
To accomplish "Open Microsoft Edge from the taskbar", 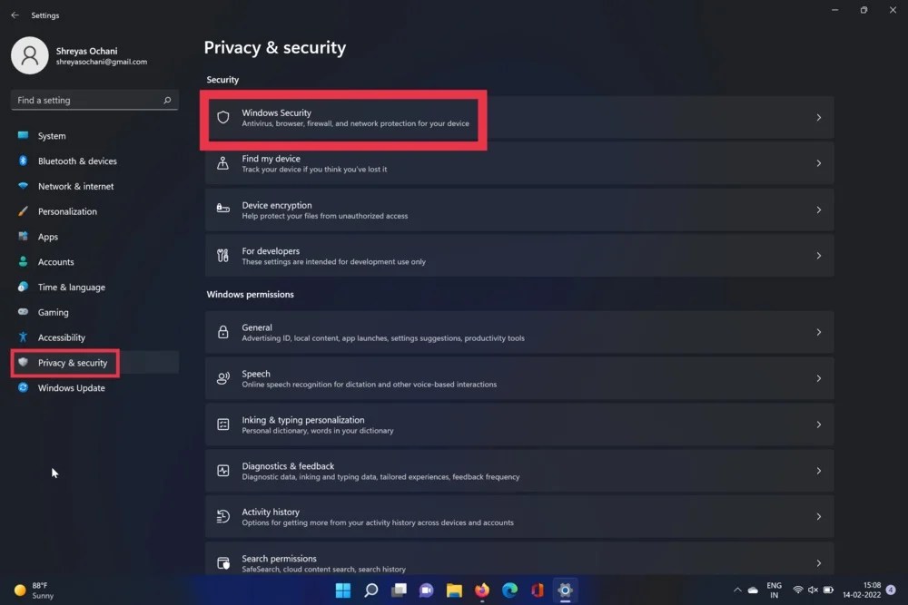I will pos(509,590).
